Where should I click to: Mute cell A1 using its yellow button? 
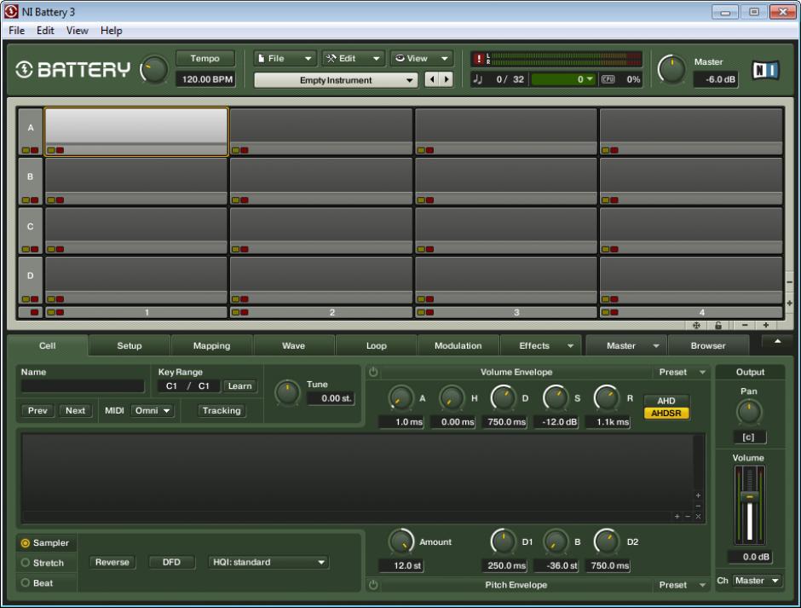tap(51, 150)
